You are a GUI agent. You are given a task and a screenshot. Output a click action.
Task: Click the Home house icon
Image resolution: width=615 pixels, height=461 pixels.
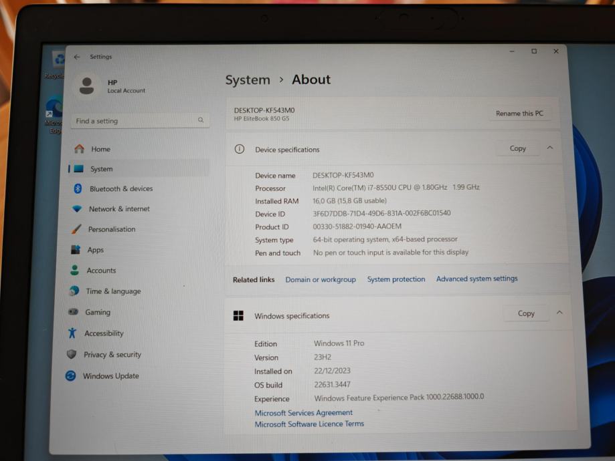[x=79, y=149]
